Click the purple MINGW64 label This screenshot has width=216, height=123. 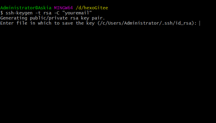coord(63,8)
